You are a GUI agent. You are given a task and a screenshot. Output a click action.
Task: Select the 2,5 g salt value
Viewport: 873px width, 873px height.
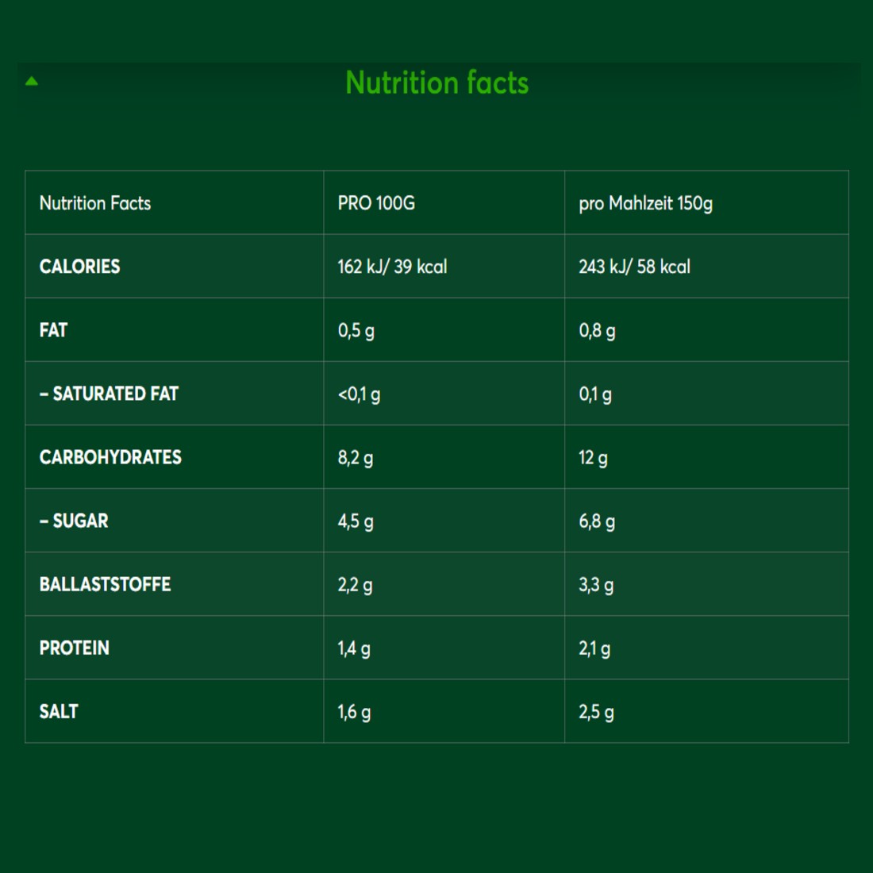[x=596, y=712]
